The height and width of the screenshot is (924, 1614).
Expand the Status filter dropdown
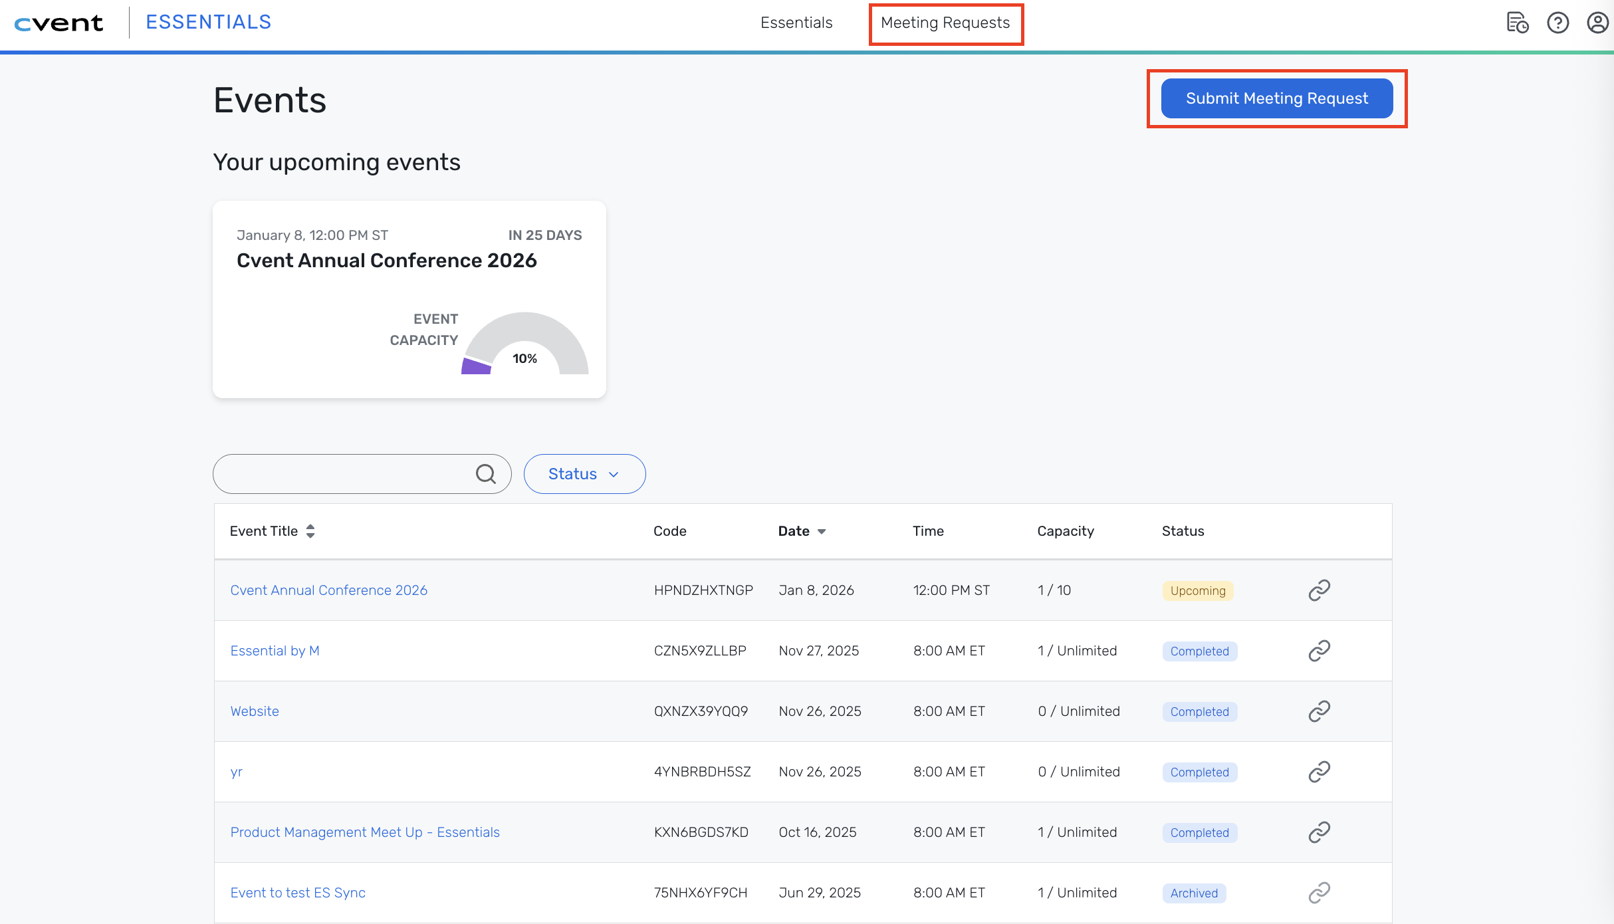click(x=584, y=474)
